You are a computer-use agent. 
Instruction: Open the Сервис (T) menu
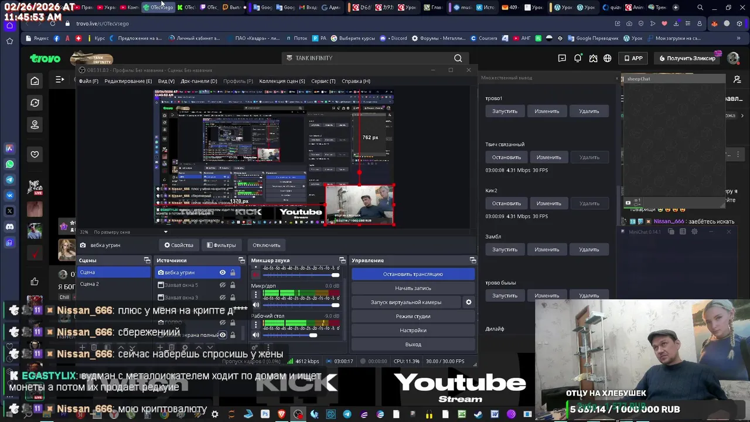click(x=323, y=81)
